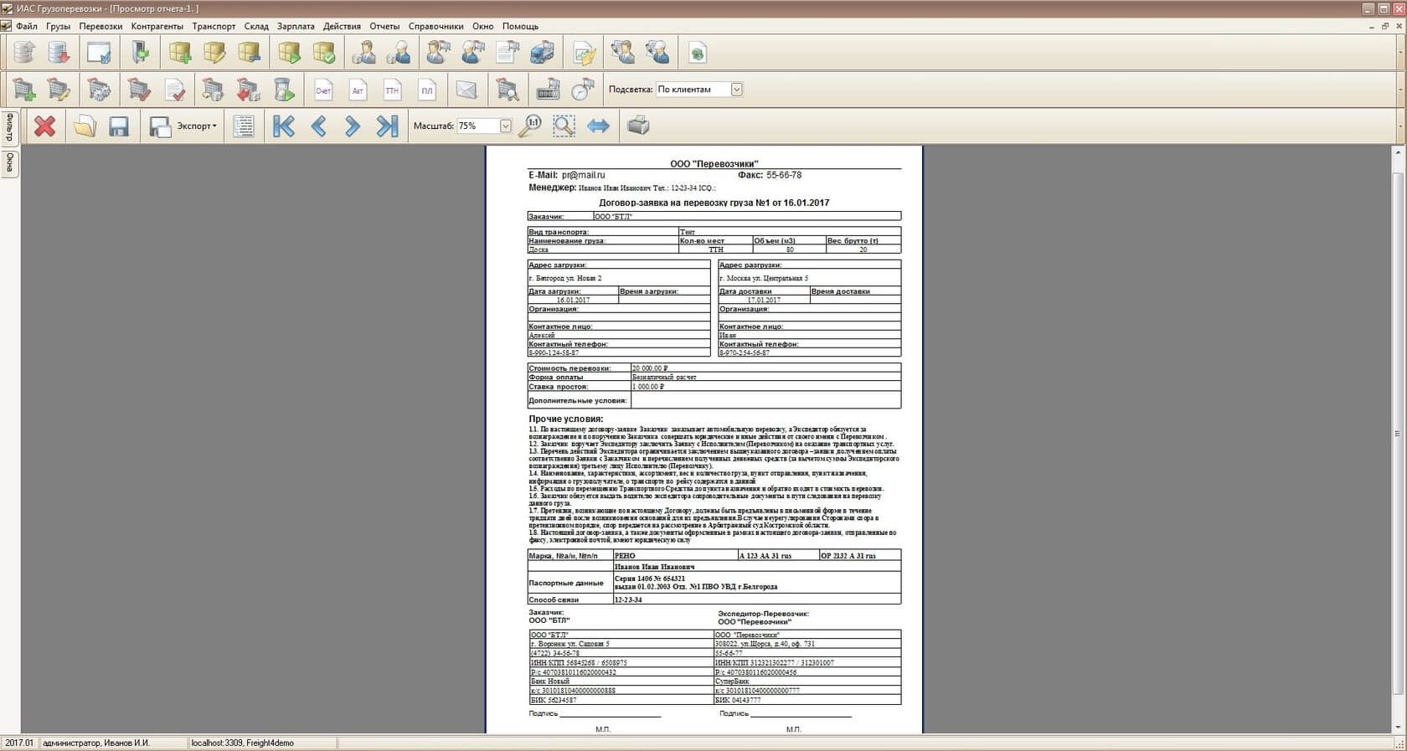This screenshot has width=1407, height=751.
Task: Click the add cargo box icon with plus
Action: tap(180, 53)
